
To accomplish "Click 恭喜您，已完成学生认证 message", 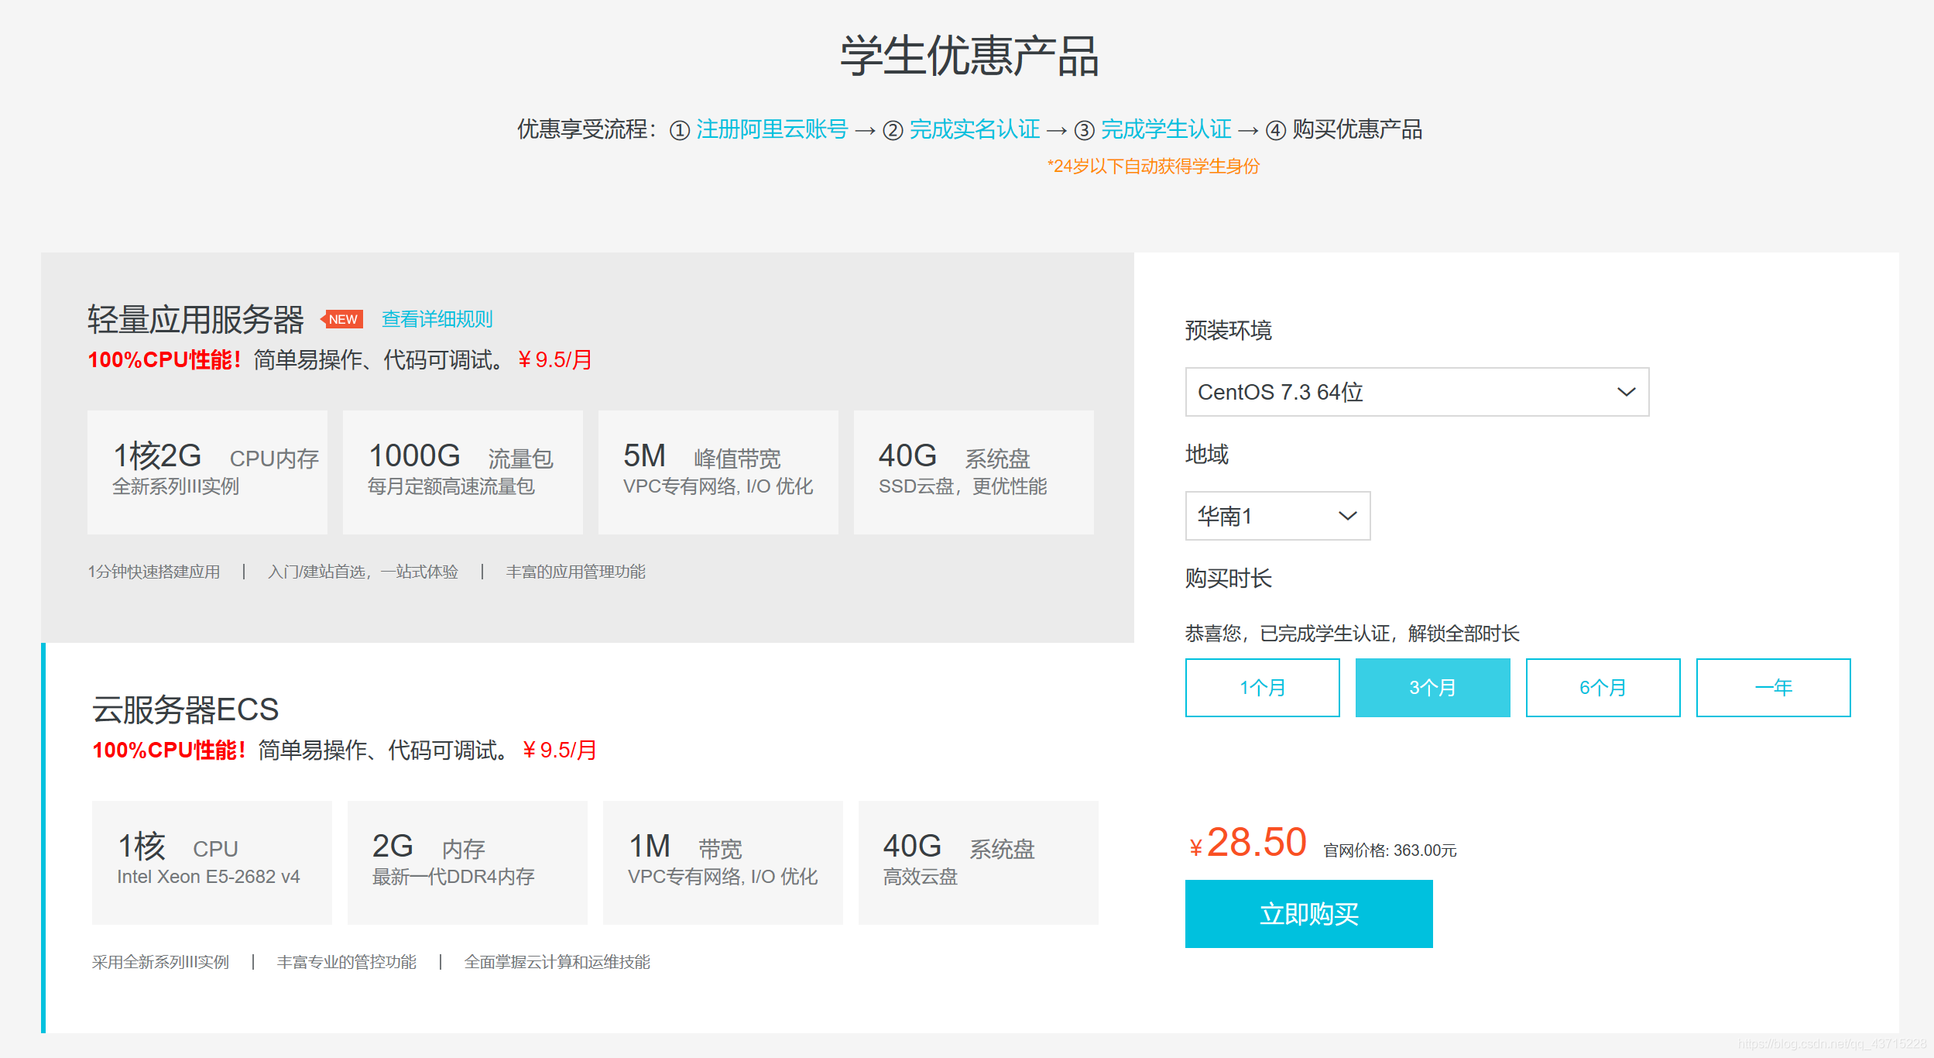I will point(1352,634).
